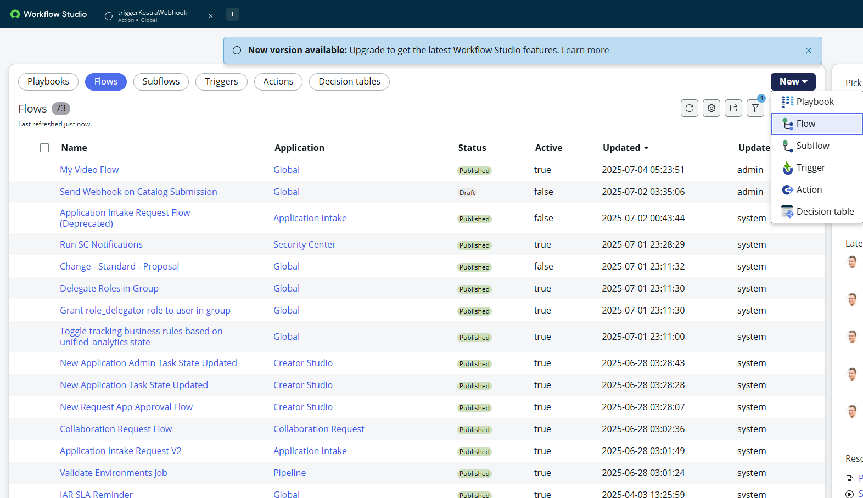Click the Name column header
The height and width of the screenshot is (498, 863).
pyautogui.click(x=74, y=148)
